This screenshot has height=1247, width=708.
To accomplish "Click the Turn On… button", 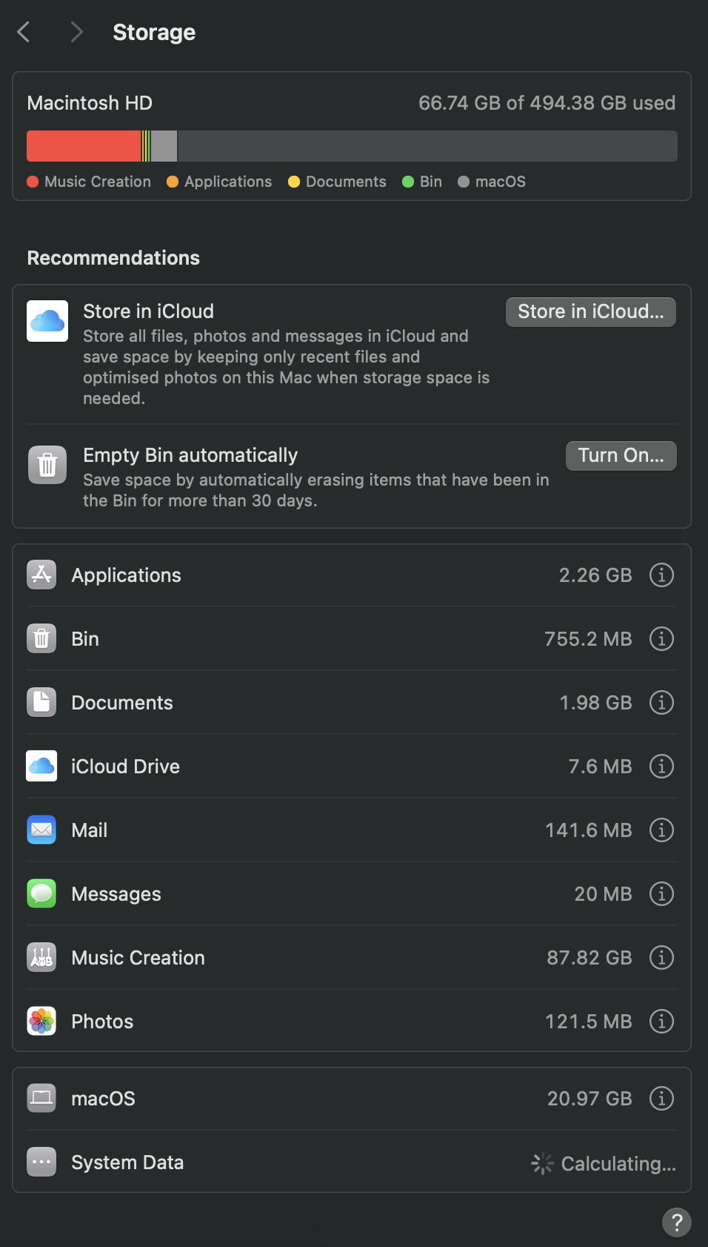I will [x=621, y=456].
